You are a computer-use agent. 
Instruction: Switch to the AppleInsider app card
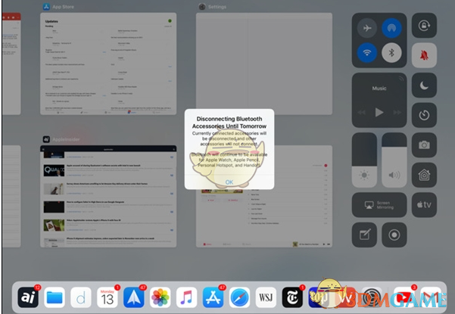(108, 196)
